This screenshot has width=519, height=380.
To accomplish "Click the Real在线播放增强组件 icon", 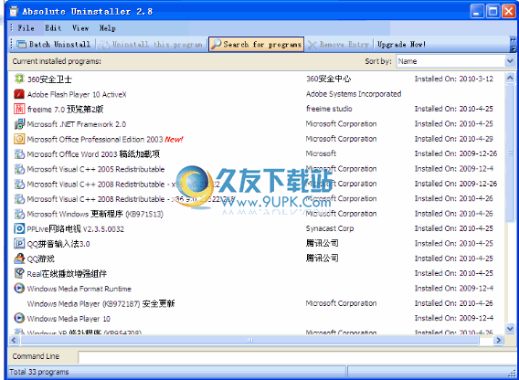I will pyautogui.click(x=19, y=273).
